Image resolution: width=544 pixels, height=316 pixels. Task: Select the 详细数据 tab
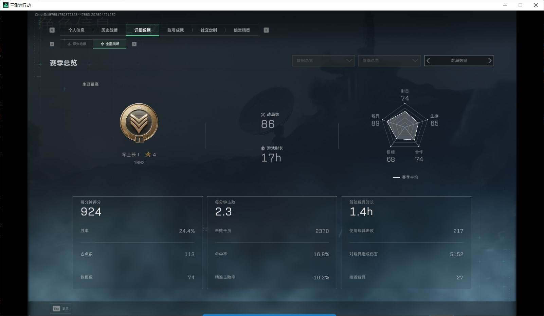point(142,30)
